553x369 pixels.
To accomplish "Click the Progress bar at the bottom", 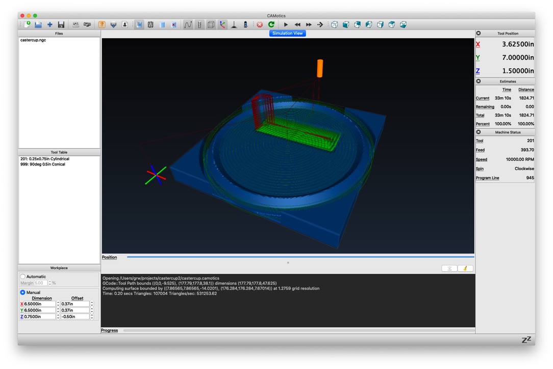I will (x=299, y=330).
